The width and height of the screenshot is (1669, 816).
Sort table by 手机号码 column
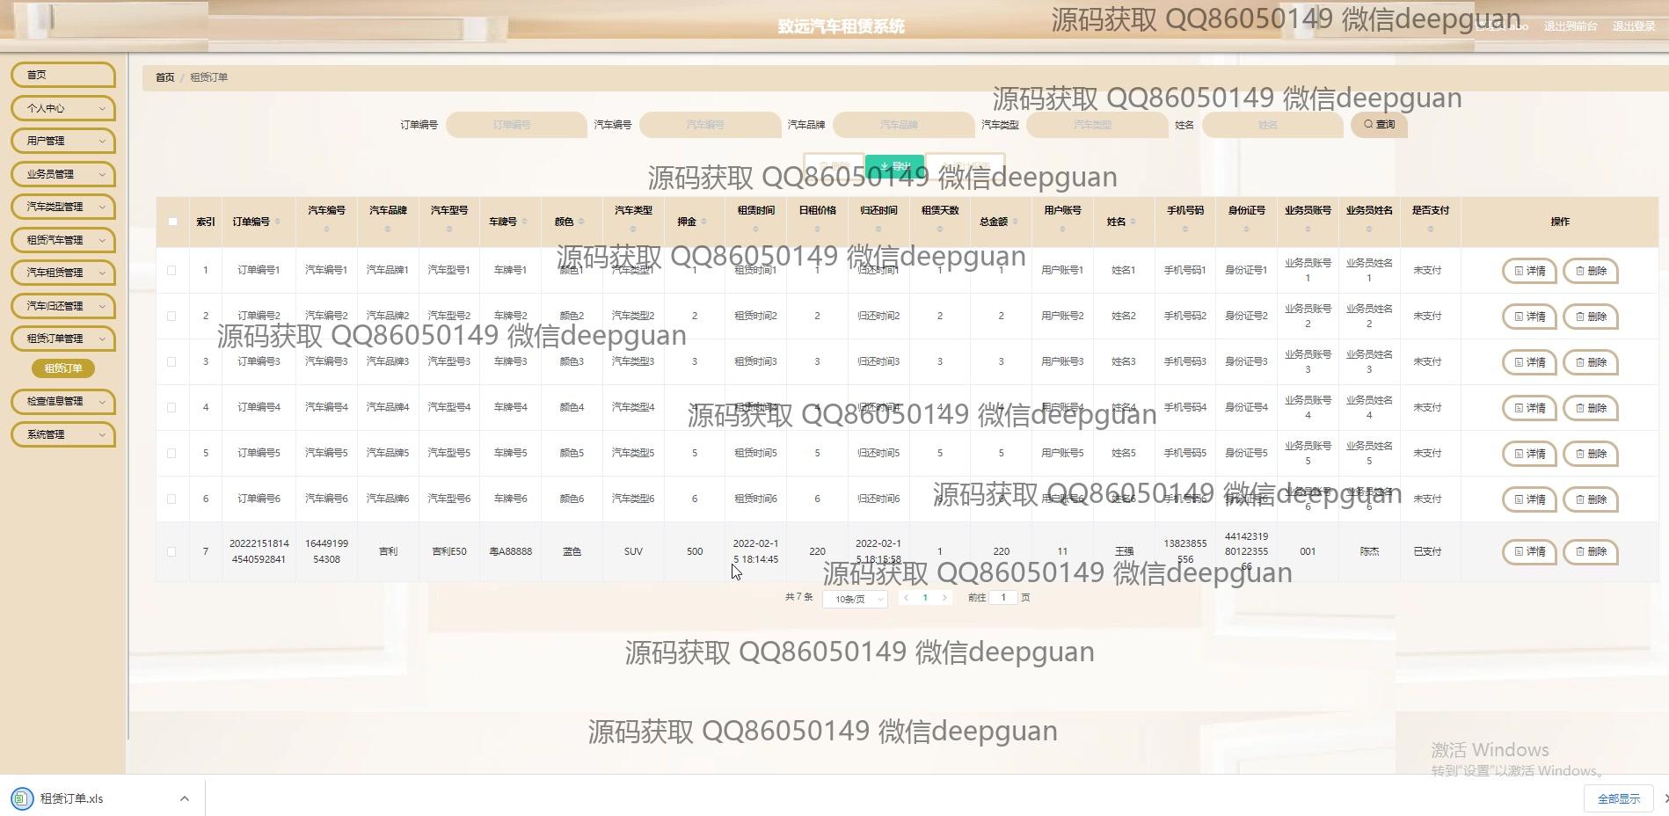(x=1185, y=229)
